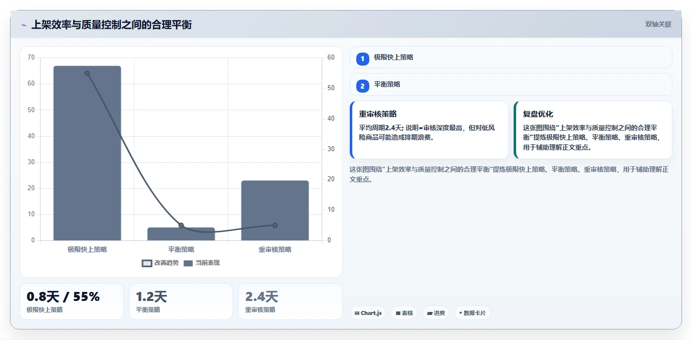
Task: Click the 极限快上策略 bar in chart
Action: point(87,153)
